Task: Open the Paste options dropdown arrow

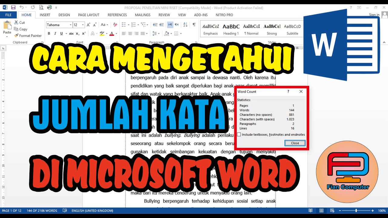Action: tap(7, 37)
